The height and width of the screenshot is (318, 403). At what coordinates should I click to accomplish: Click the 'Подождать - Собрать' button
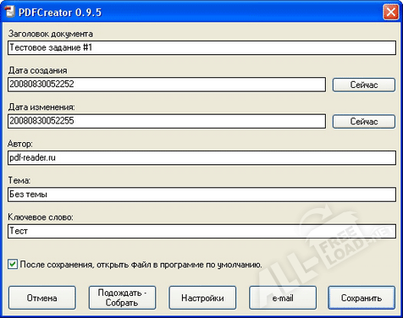click(x=122, y=298)
